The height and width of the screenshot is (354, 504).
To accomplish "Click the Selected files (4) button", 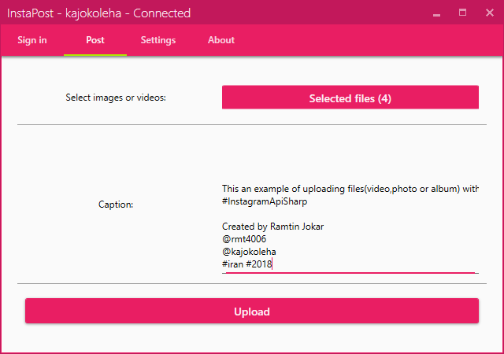I will point(350,98).
